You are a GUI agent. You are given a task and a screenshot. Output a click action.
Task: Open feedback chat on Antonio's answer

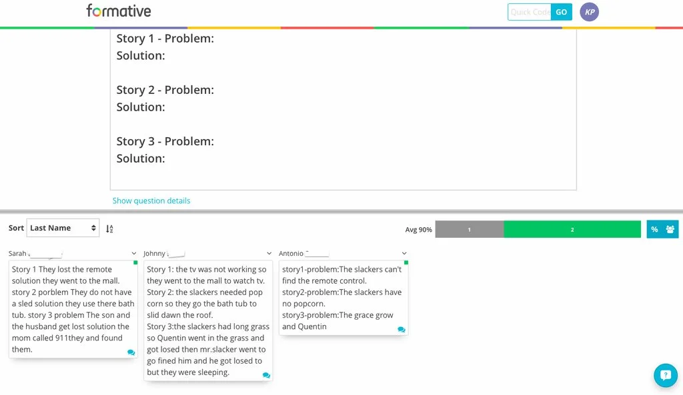coord(401,330)
